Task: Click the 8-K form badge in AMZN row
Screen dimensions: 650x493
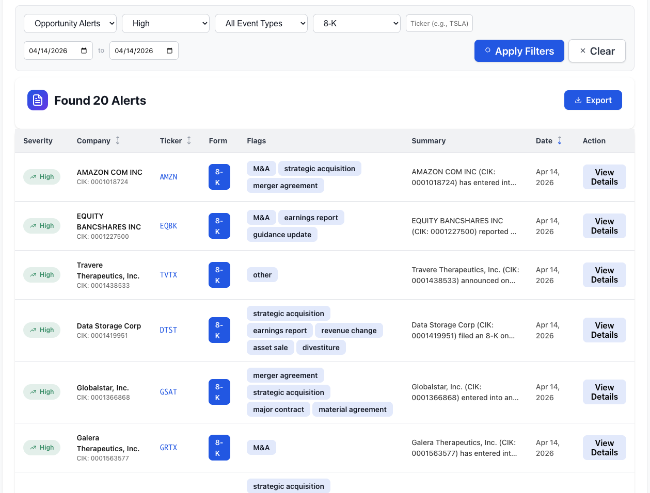Action: point(219,177)
